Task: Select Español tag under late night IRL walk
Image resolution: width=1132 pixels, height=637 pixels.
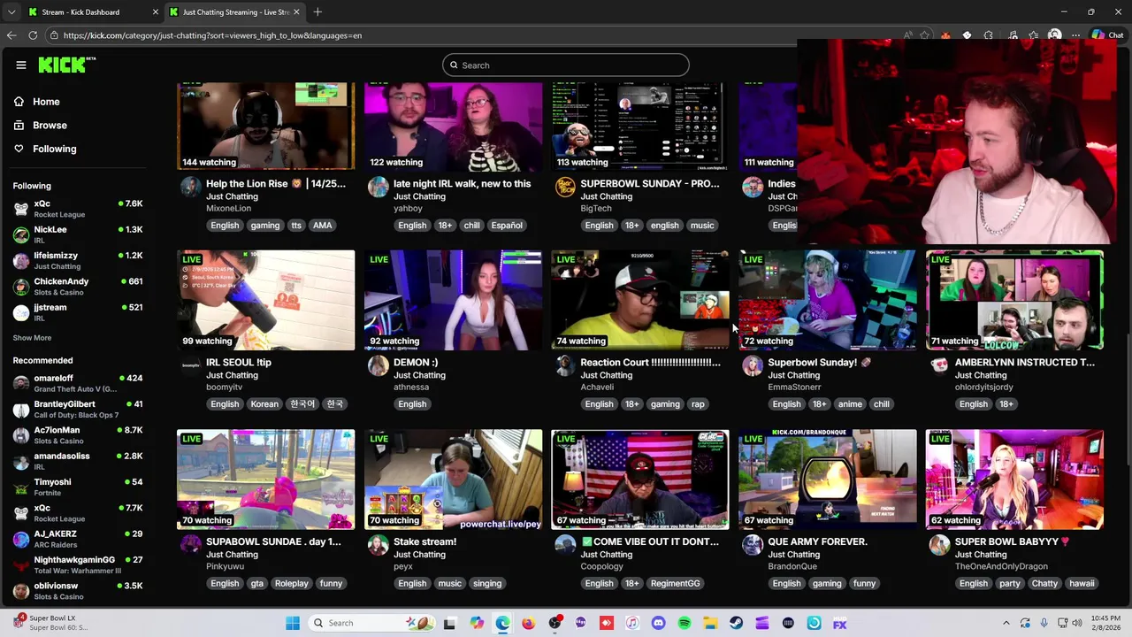Action: point(507,226)
